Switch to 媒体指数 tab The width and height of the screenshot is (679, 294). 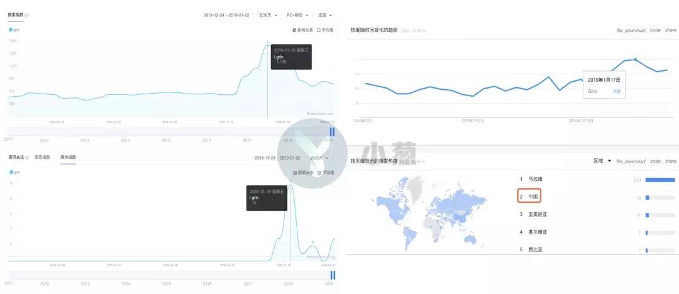point(68,157)
